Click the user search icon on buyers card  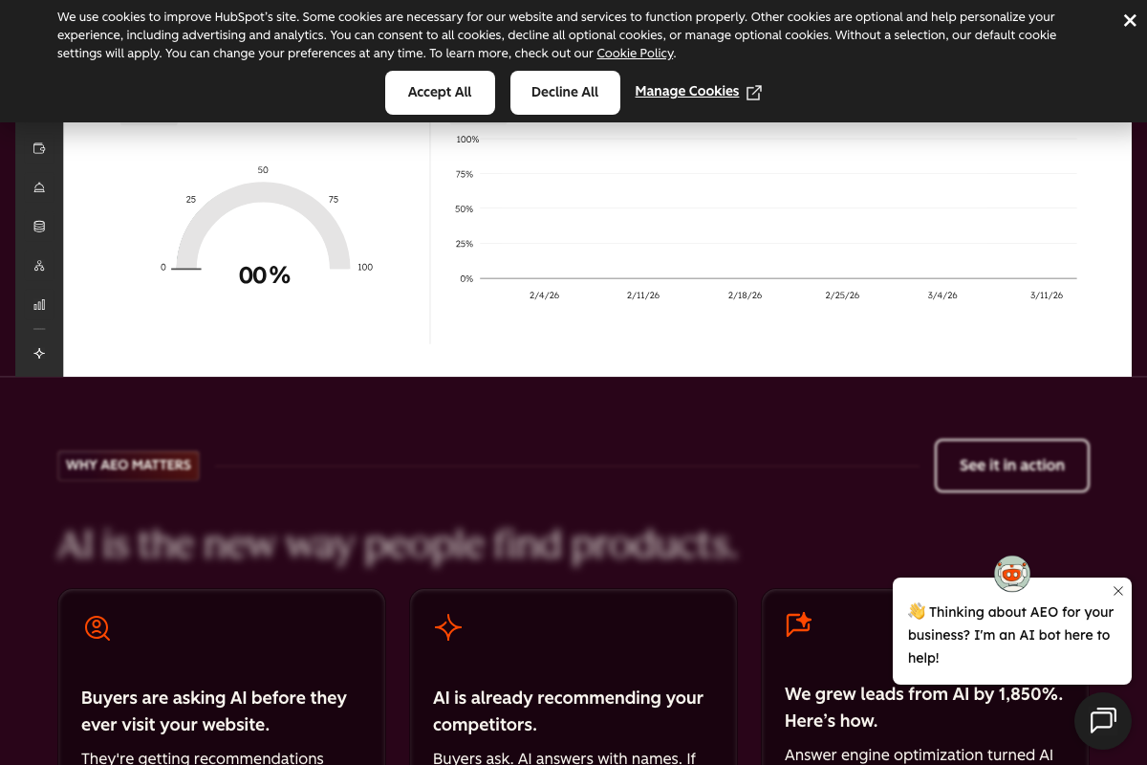click(x=97, y=628)
